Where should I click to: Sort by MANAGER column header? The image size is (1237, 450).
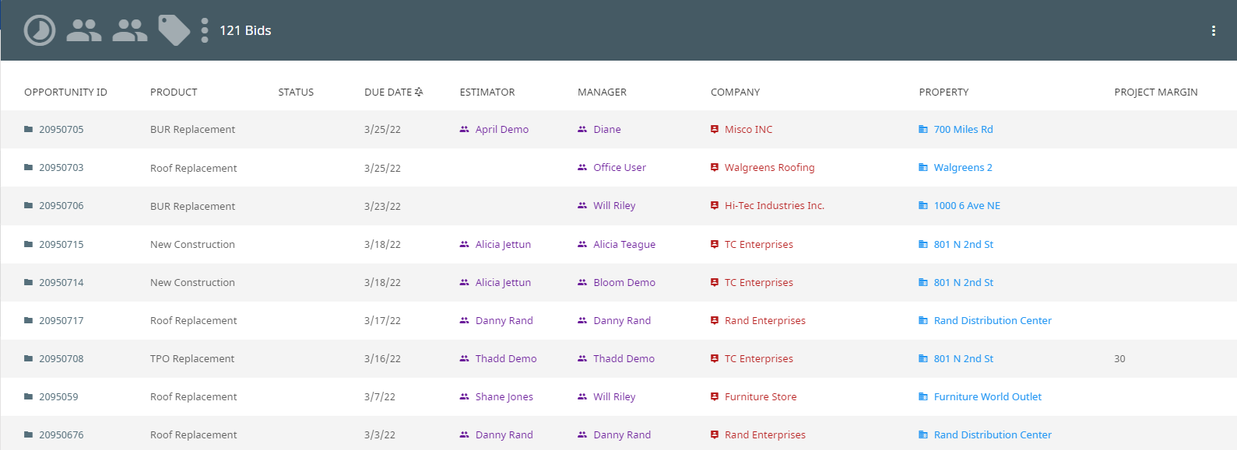tap(602, 92)
